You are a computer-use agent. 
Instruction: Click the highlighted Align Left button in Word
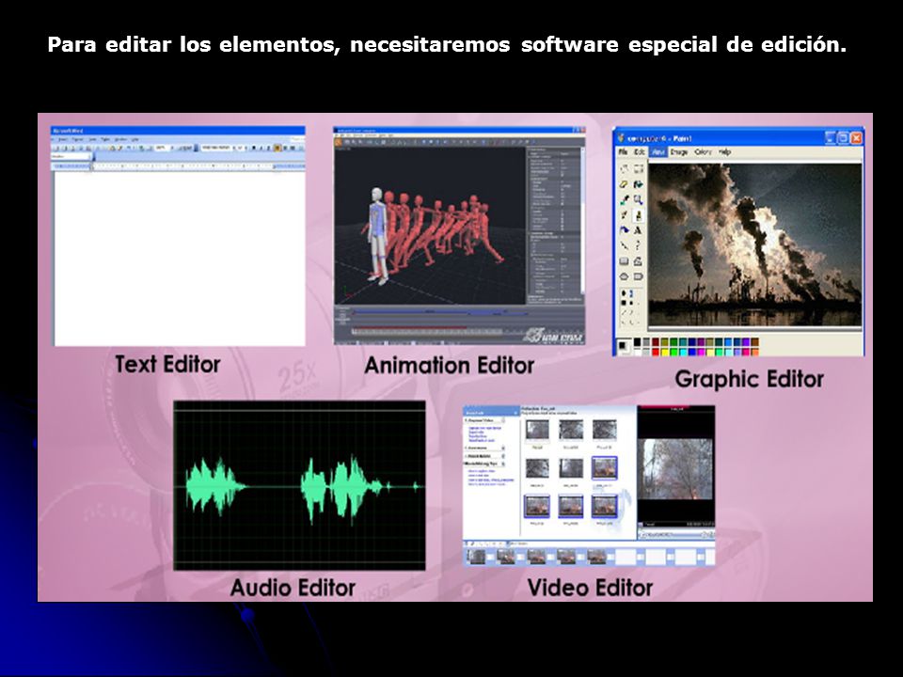[277, 148]
